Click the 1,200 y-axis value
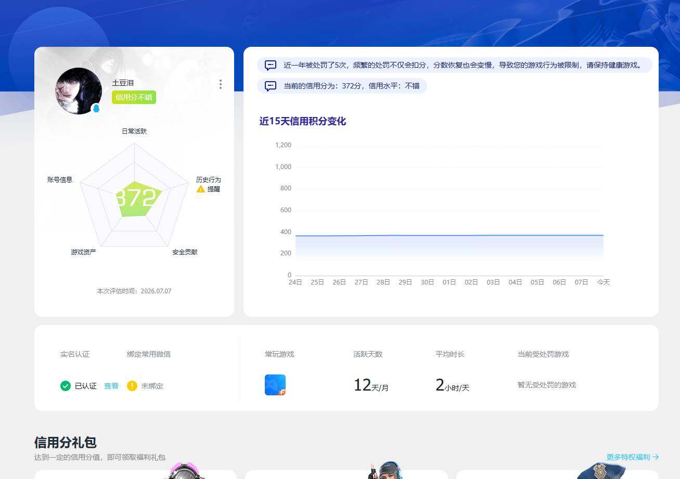680x479 pixels. pyautogui.click(x=284, y=145)
